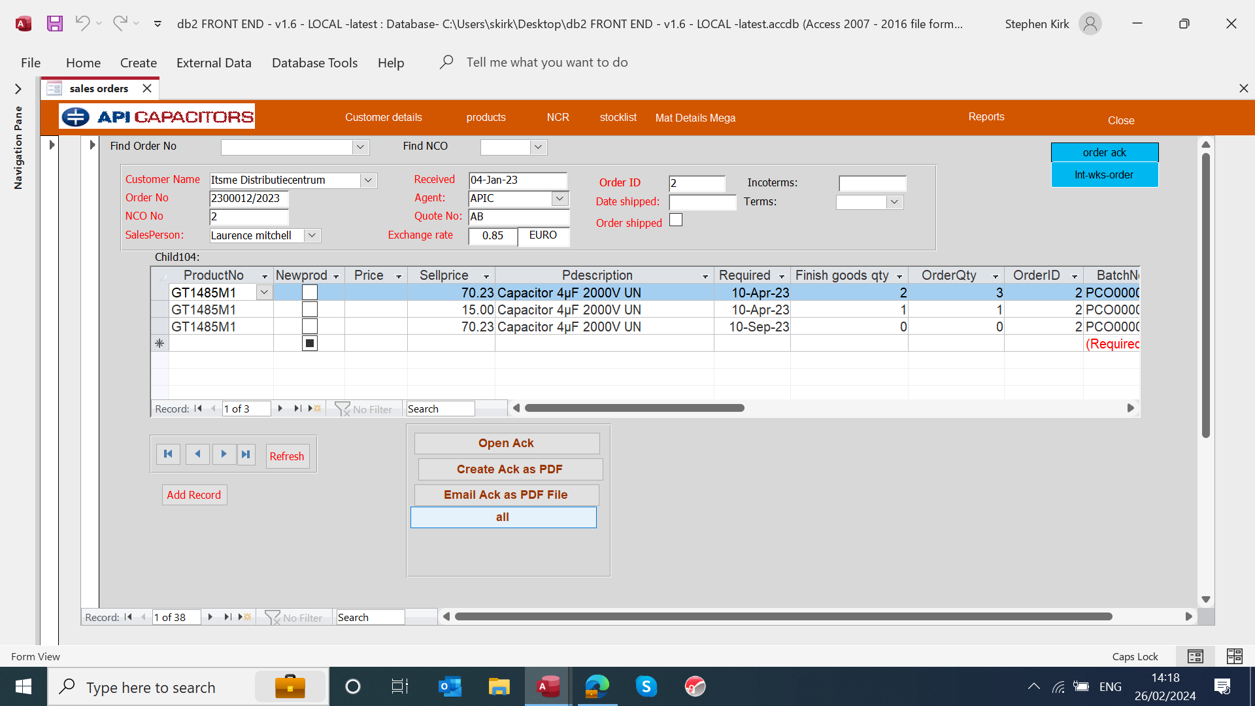Open the External Data ribbon tab
This screenshot has width=1255, height=706.
click(214, 63)
